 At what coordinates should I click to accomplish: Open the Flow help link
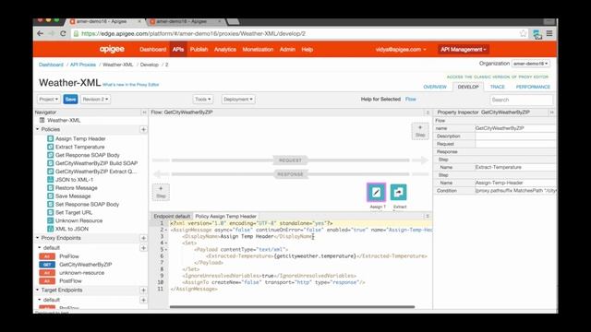point(410,99)
